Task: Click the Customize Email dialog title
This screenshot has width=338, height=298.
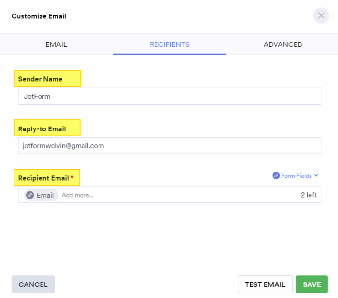Action: tap(39, 16)
